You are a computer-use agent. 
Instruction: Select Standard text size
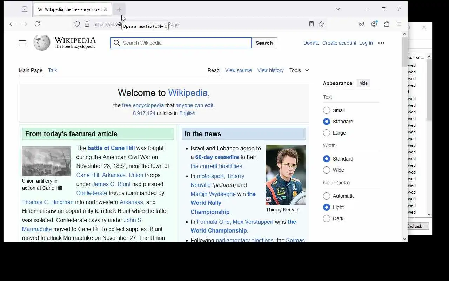point(327,122)
